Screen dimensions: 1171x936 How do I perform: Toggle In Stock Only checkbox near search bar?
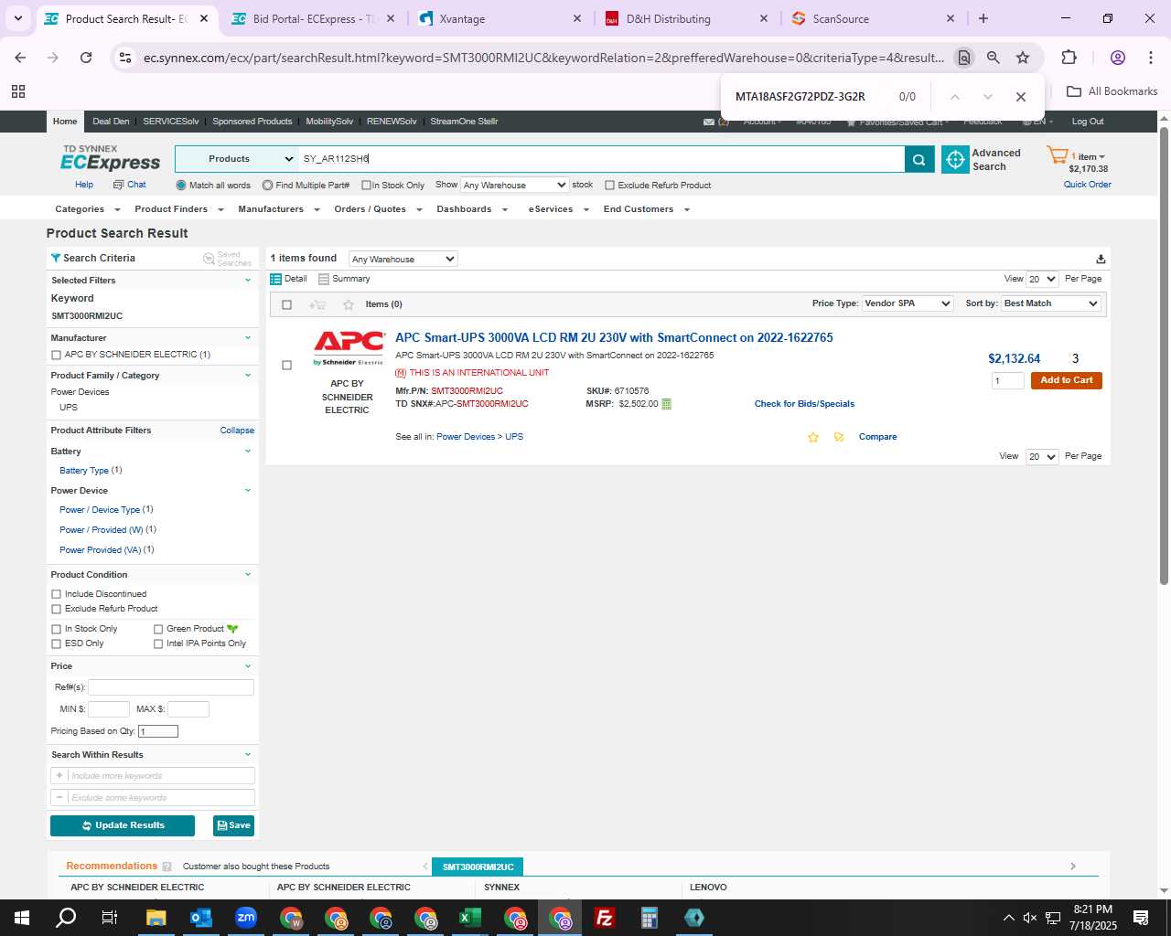click(x=366, y=186)
